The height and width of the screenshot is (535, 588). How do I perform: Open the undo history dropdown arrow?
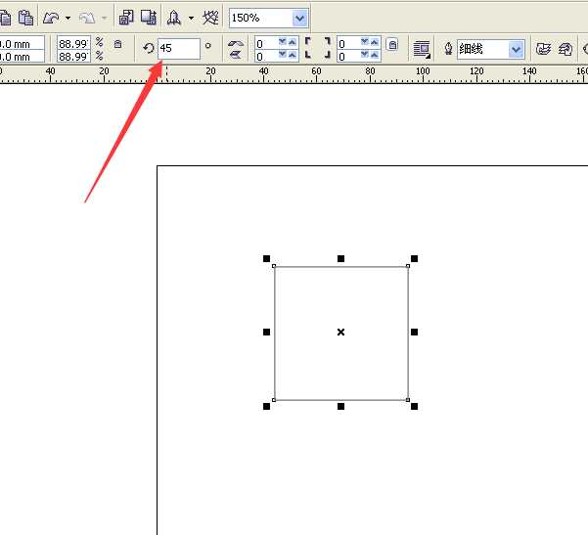coord(68,18)
